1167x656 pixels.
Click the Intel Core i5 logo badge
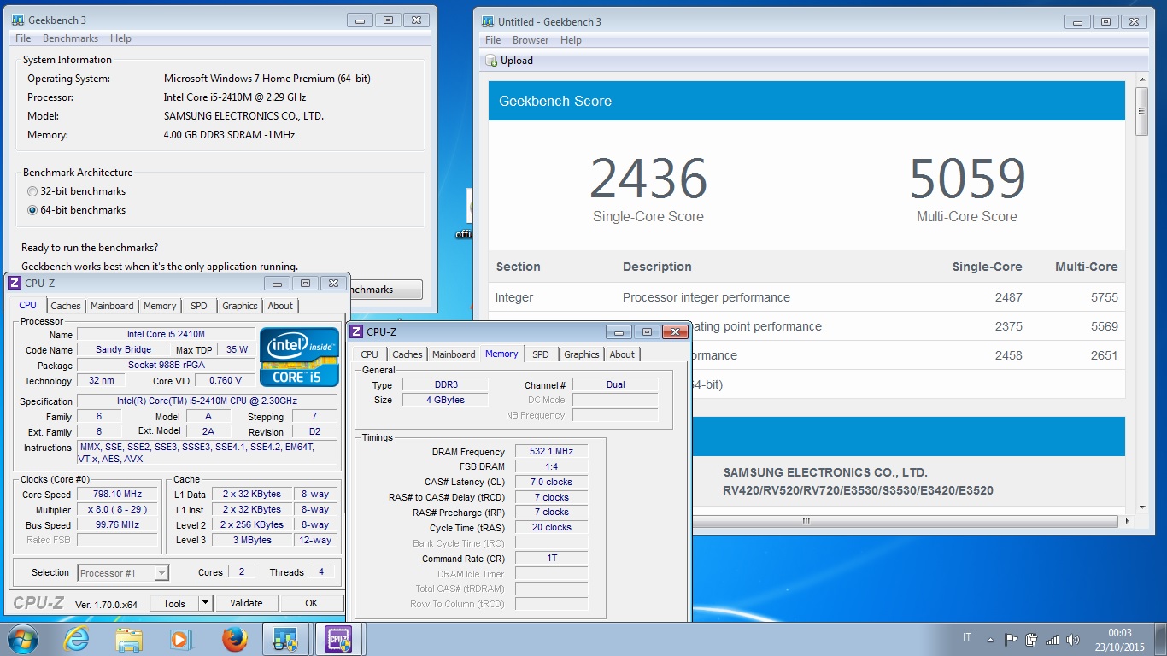pos(299,356)
